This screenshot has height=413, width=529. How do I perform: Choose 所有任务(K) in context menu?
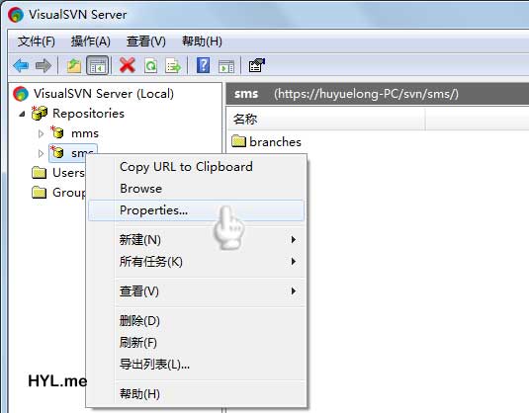pyautogui.click(x=196, y=261)
